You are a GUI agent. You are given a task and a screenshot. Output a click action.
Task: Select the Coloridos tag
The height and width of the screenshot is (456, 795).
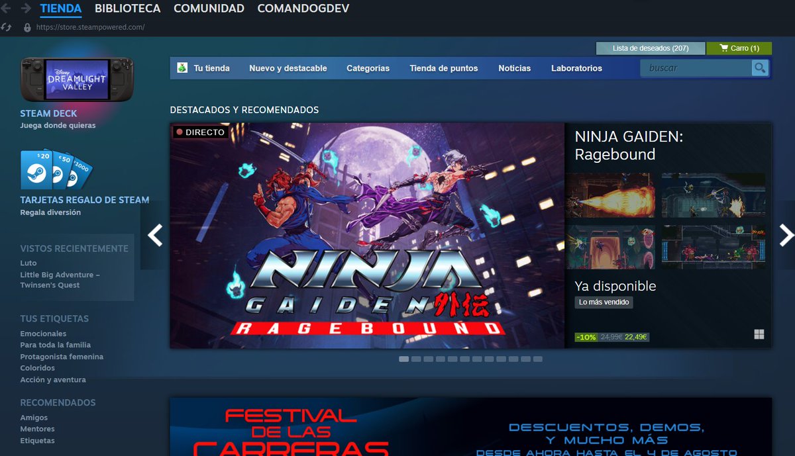tap(38, 368)
